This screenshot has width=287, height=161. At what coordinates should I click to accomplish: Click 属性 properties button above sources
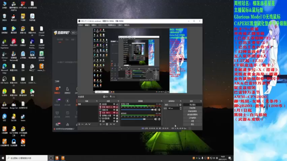click(x=105, y=97)
